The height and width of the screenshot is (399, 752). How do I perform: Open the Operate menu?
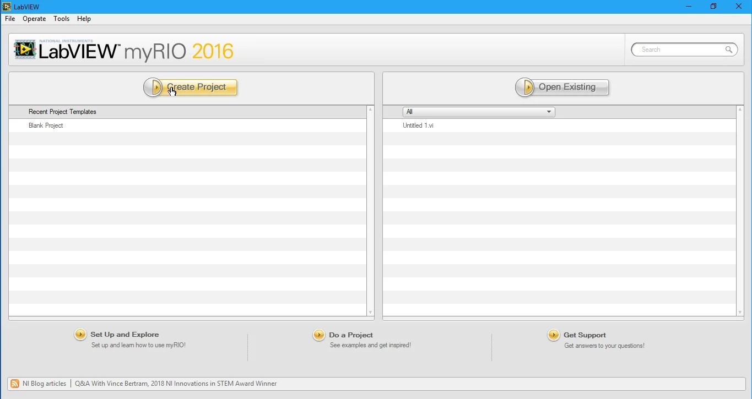tap(34, 19)
